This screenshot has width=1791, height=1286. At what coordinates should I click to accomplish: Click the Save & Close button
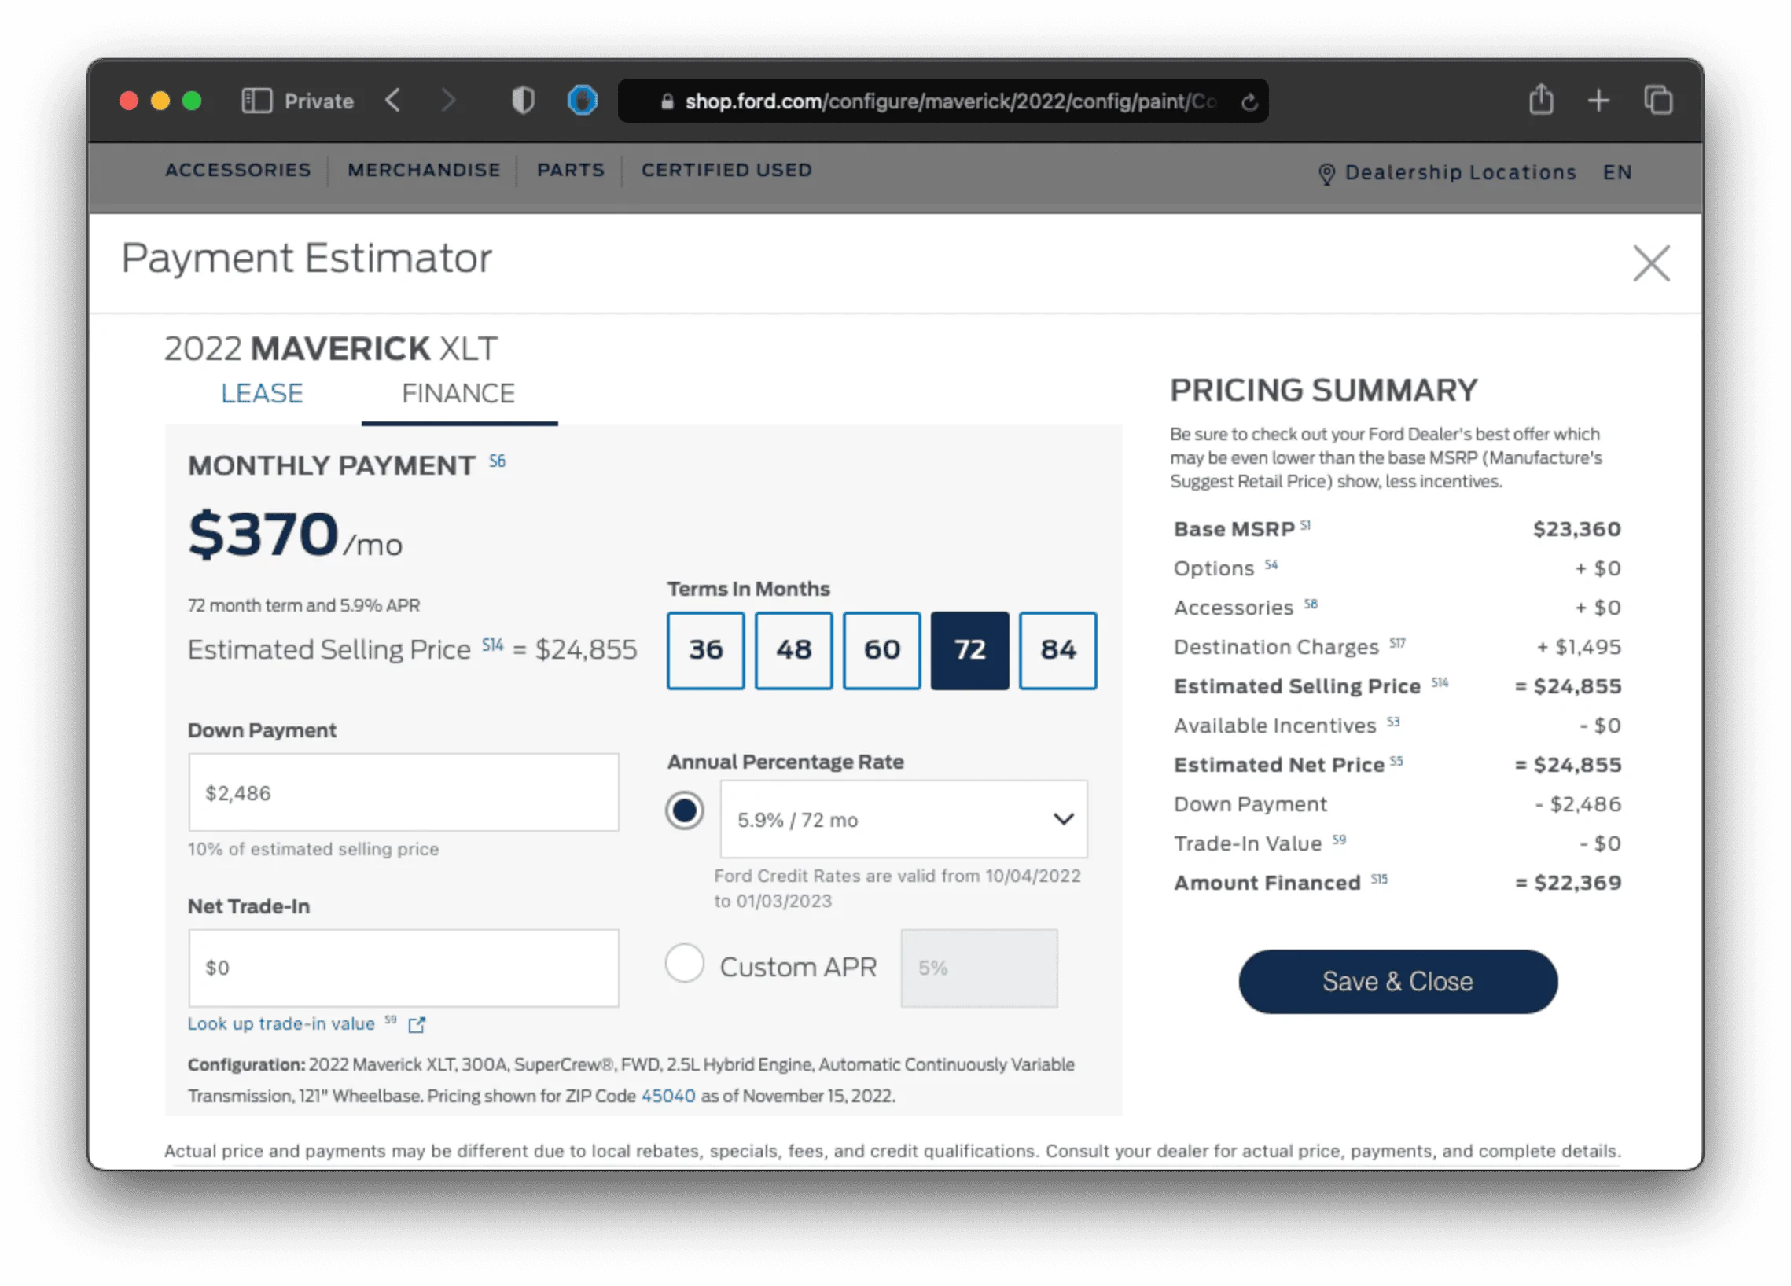pyautogui.click(x=1398, y=981)
